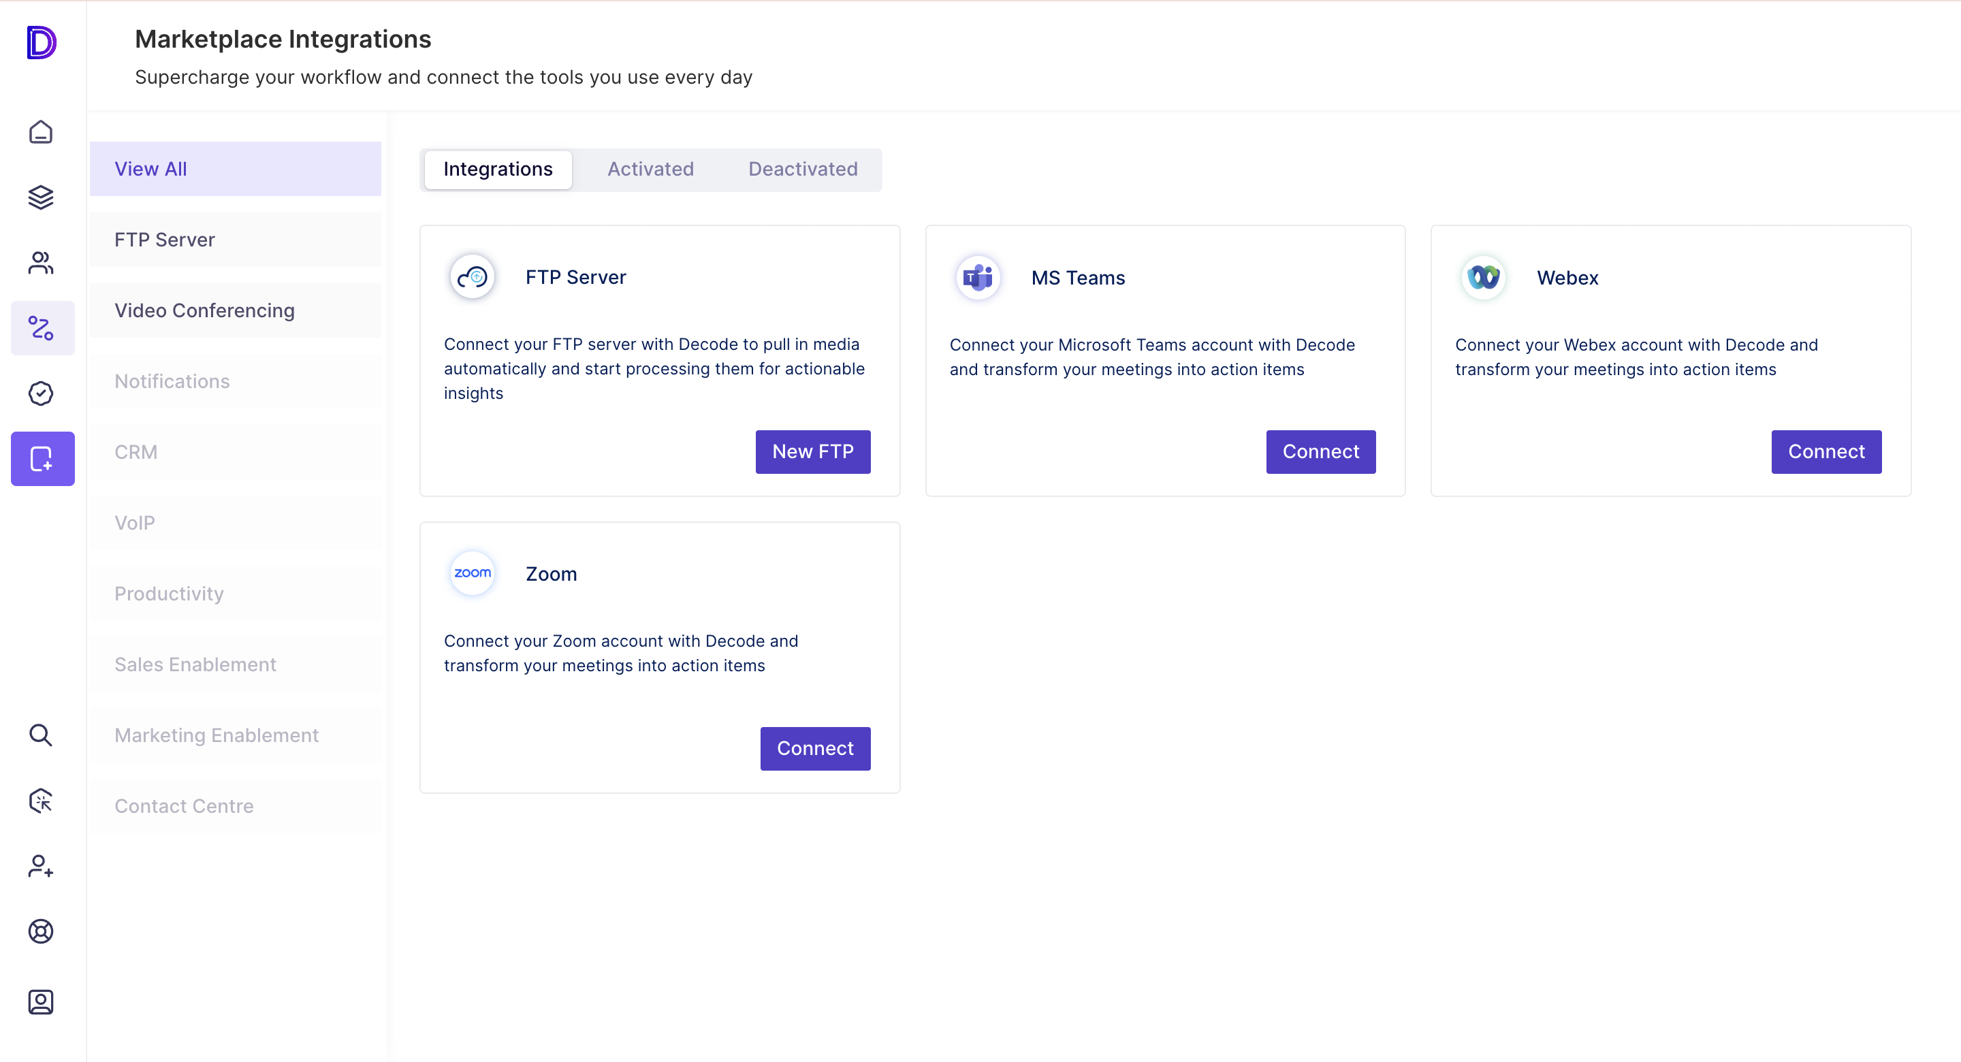Connect the Webex integration
1961x1062 pixels.
point(1826,451)
